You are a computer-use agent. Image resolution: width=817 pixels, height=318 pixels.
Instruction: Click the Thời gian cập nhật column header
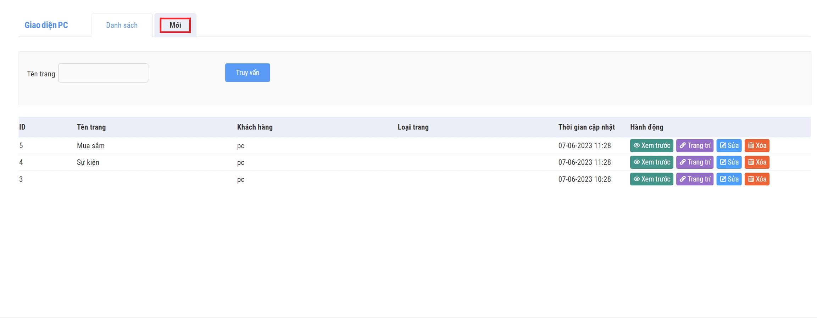586,127
